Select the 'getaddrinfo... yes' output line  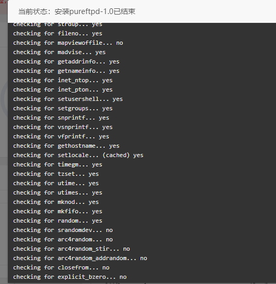[66, 61]
